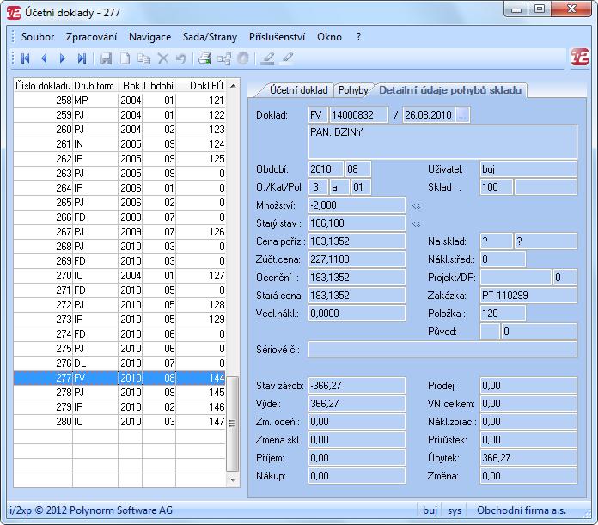The height and width of the screenshot is (525, 598).
Task: Click the light pencil icon
Action: click(x=287, y=58)
